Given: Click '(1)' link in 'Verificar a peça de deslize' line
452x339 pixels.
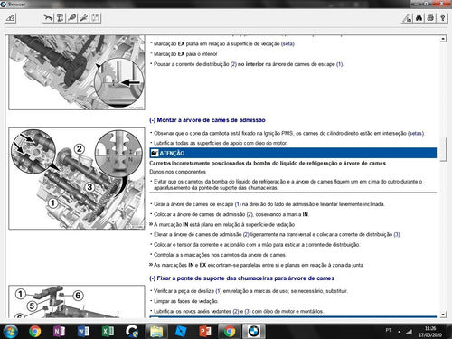Looking at the screenshot, I should (219, 291).
